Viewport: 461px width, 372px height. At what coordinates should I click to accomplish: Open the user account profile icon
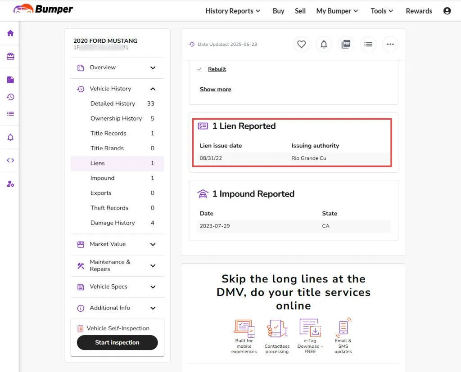pyautogui.click(x=447, y=11)
